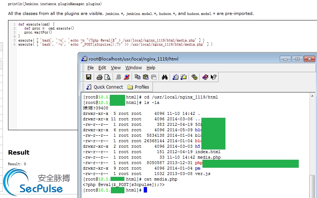The image size is (317, 198).
Task: Click the 'h5' directory name
Action: [197, 146]
